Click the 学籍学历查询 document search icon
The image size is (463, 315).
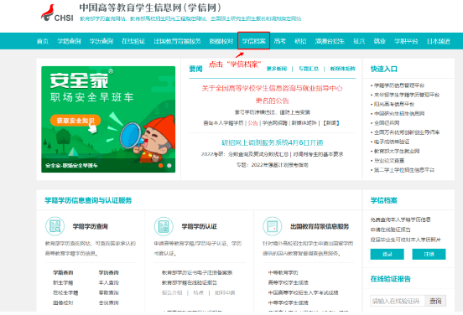tap(55, 226)
